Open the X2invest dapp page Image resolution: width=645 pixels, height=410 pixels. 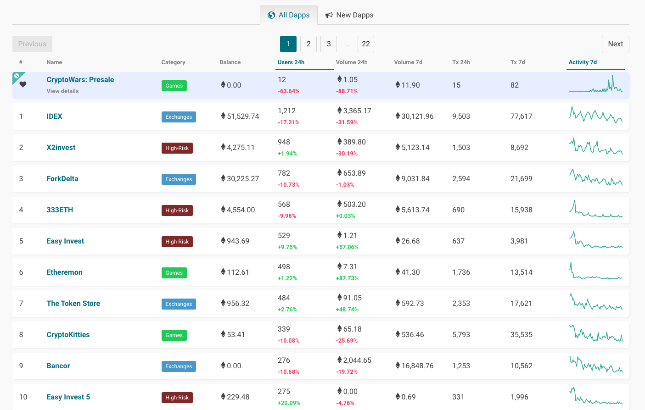[x=61, y=148]
